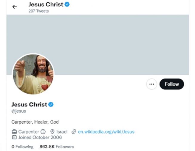This screenshot has width=195, height=151.
Task: Click Joined October 2006 text
Action: point(40,137)
